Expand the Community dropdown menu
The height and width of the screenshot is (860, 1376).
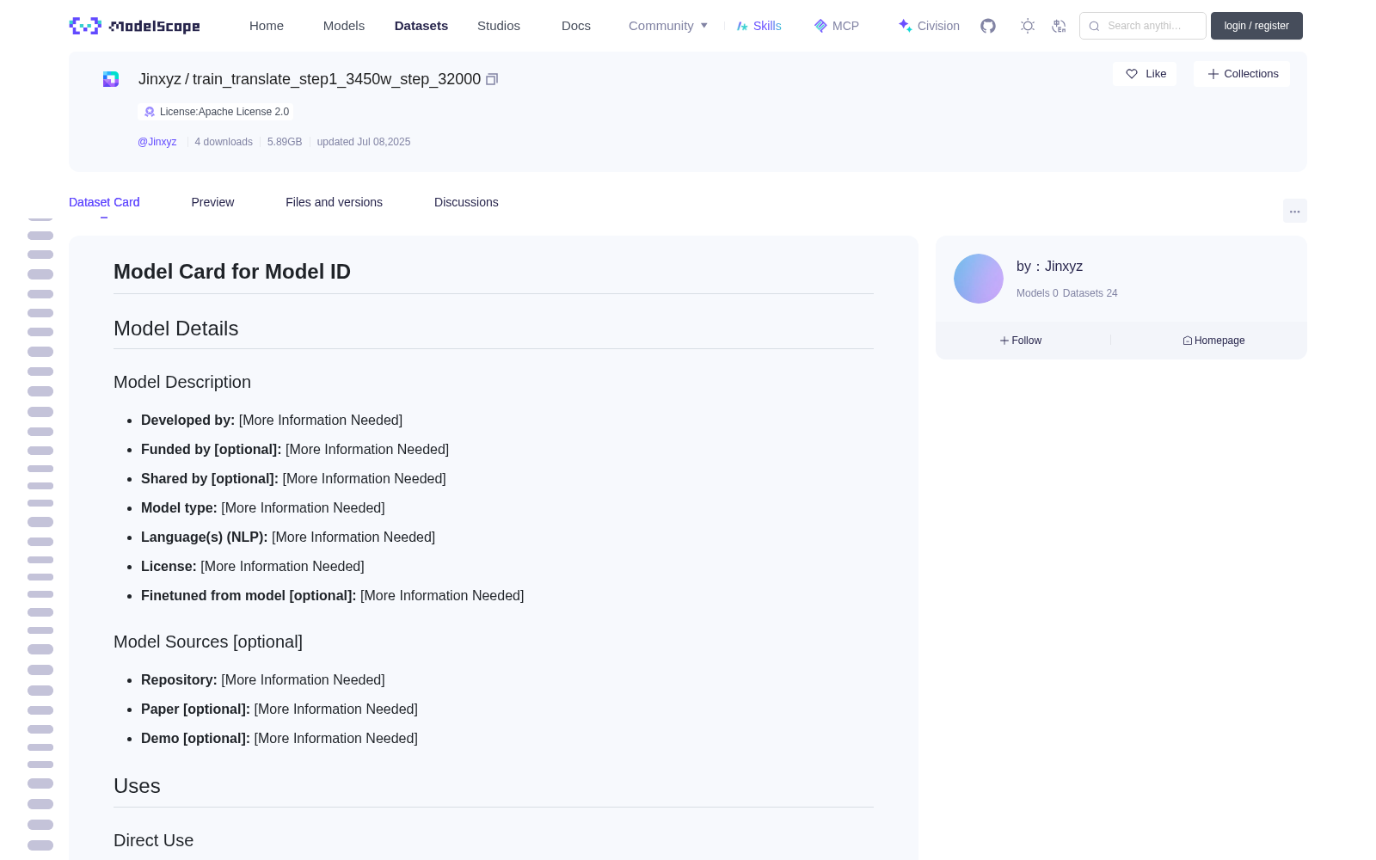point(668,26)
